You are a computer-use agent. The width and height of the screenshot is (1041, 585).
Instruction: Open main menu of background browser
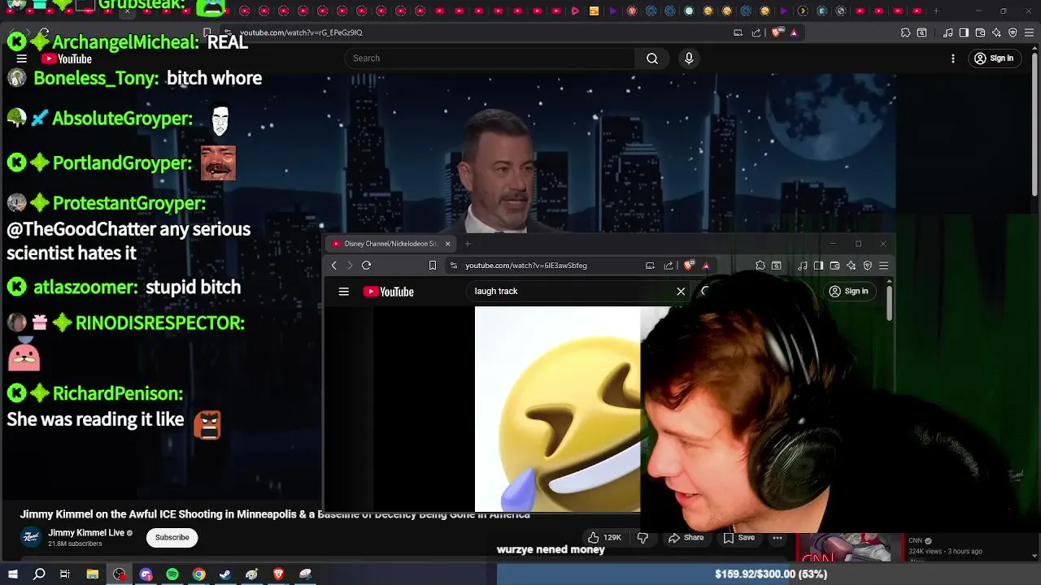tap(1029, 32)
